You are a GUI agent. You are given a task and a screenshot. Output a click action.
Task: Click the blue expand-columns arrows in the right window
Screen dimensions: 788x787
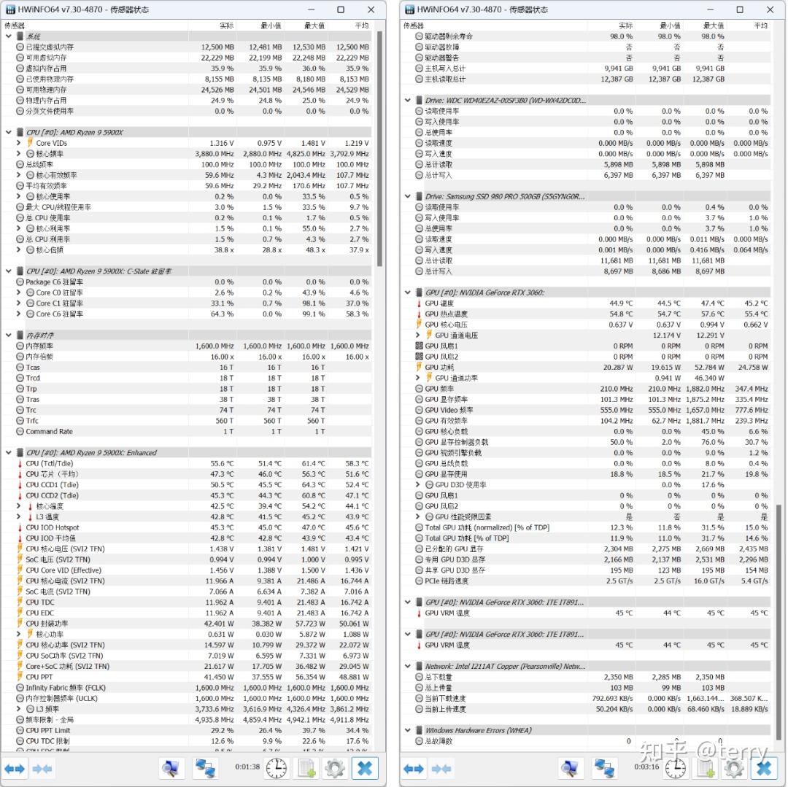pyautogui.click(x=413, y=769)
